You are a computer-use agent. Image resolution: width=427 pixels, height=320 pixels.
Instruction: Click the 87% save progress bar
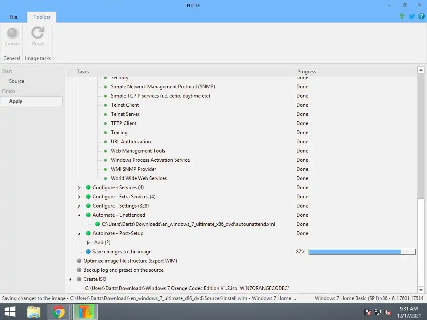pos(362,252)
